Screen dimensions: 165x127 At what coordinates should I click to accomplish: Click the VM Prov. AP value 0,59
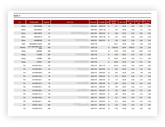133,30
